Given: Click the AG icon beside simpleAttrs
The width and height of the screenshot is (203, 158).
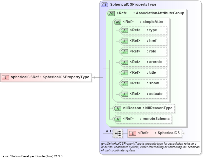Looking at the screenshot, I should coord(118,22).
